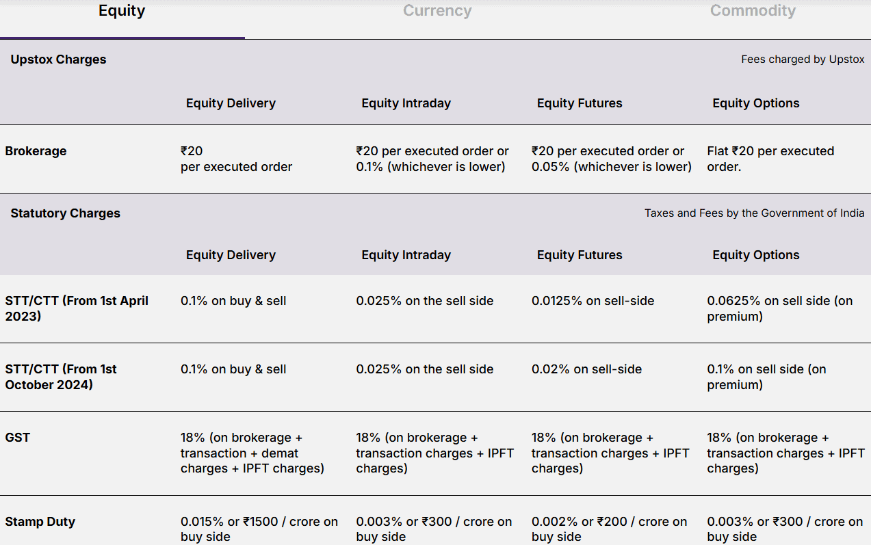871x545 pixels.
Task: Click the Flat ₹20 per executed order cell
Action: pyautogui.click(x=770, y=159)
